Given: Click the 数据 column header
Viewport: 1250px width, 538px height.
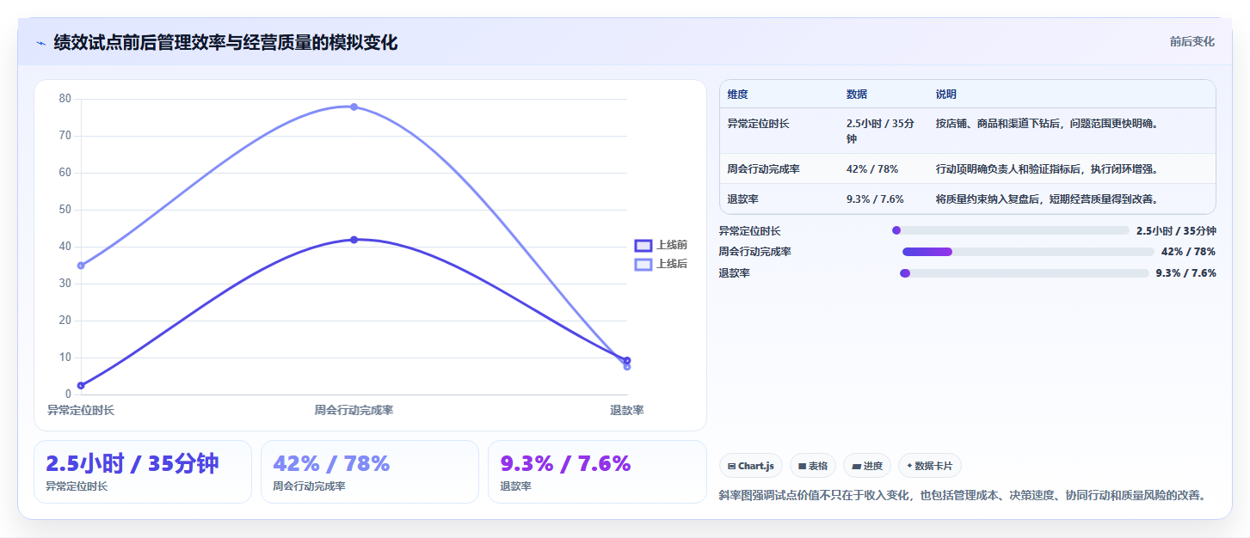Looking at the screenshot, I should (x=857, y=95).
